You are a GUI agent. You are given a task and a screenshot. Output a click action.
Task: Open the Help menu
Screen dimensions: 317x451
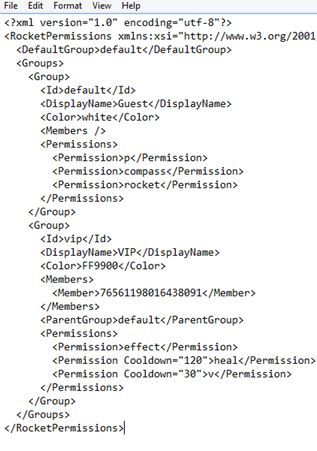tap(131, 6)
